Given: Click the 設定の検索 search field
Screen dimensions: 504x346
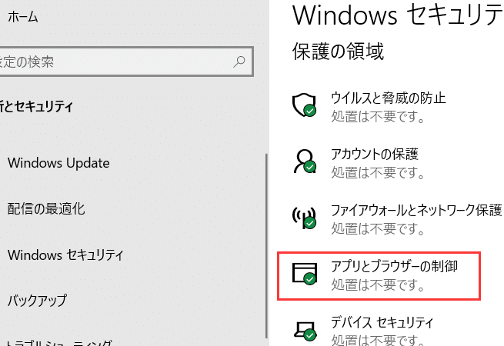Looking at the screenshot, I should [115, 61].
